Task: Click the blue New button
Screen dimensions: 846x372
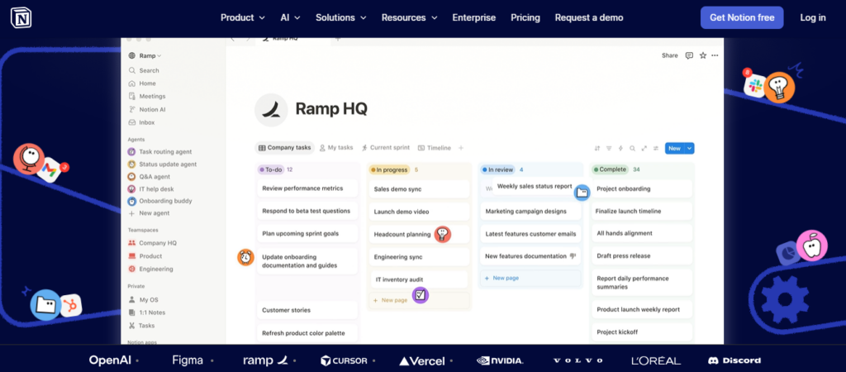Action: click(674, 148)
